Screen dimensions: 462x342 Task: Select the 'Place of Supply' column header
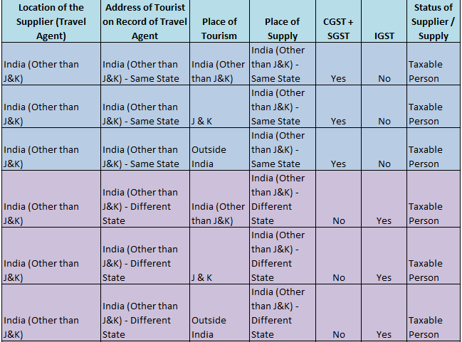coord(282,28)
